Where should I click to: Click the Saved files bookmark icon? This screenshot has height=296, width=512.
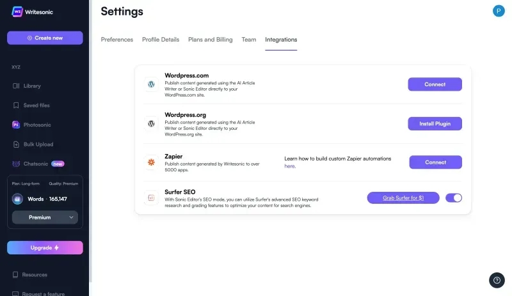[x=16, y=105]
